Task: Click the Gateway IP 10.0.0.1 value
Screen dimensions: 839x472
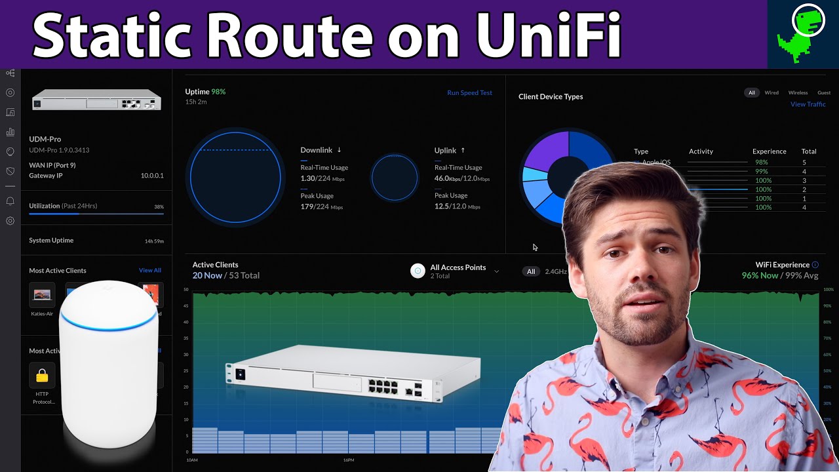Action: pos(152,176)
